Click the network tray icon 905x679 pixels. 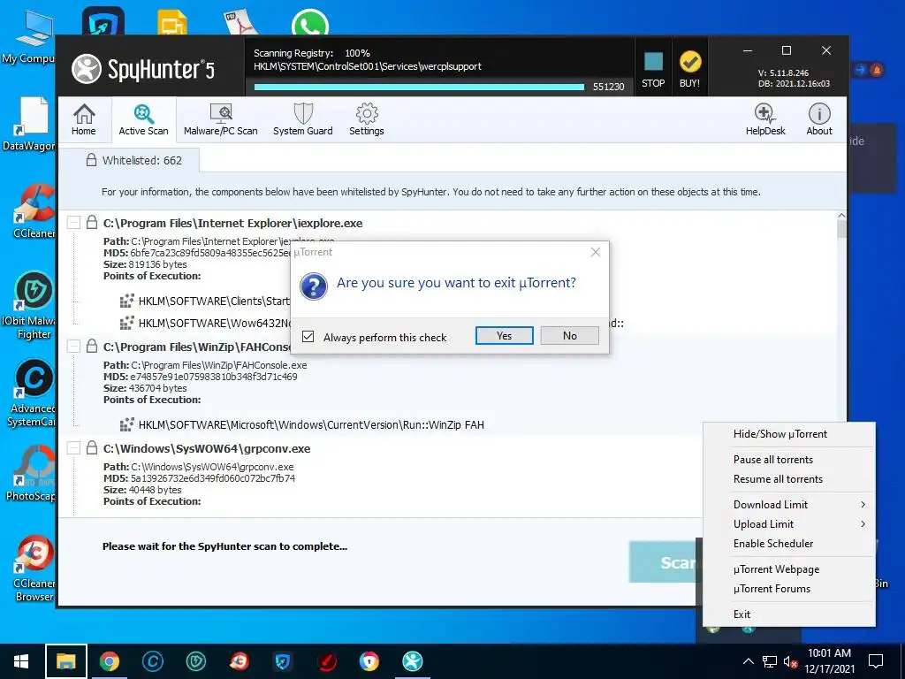tap(770, 661)
